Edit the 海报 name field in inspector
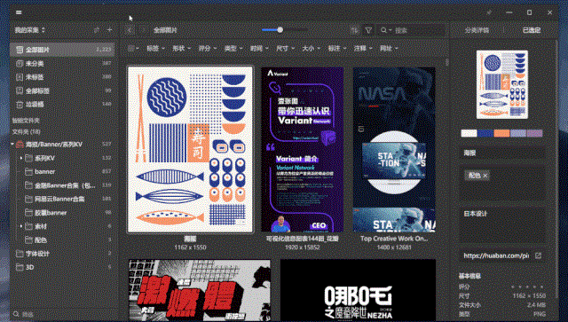 [x=502, y=153]
